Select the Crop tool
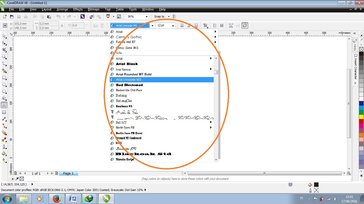Image resolution: width=364 pixels, height=204 pixels. pos(4,50)
